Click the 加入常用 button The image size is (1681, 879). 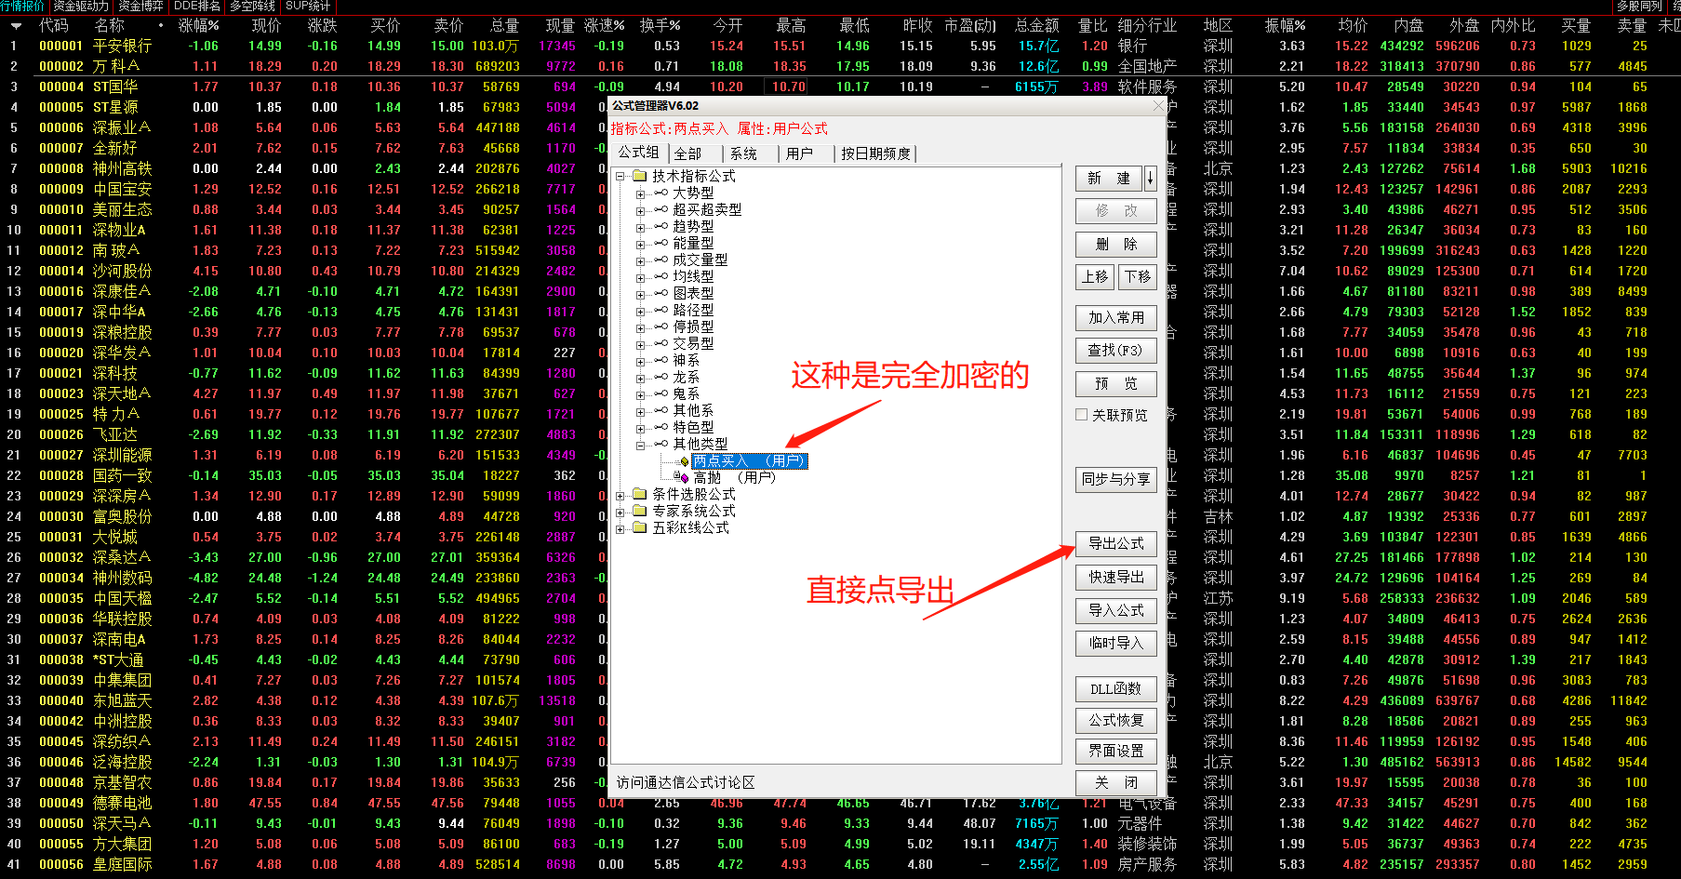1116,317
